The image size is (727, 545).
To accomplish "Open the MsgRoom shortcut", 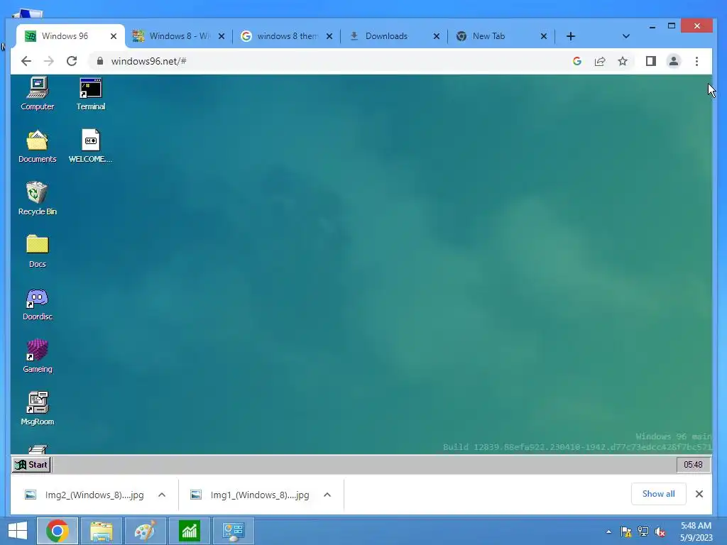I will 37,408.
